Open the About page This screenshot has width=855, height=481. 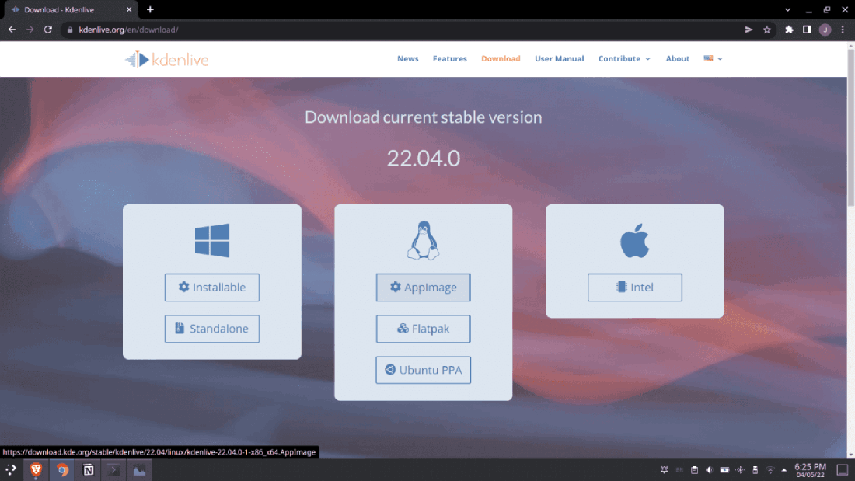pyautogui.click(x=677, y=58)
